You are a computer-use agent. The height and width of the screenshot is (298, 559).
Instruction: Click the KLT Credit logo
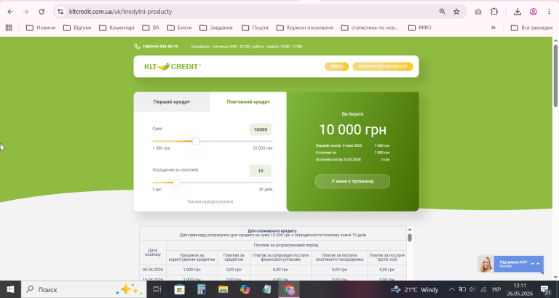173,66
